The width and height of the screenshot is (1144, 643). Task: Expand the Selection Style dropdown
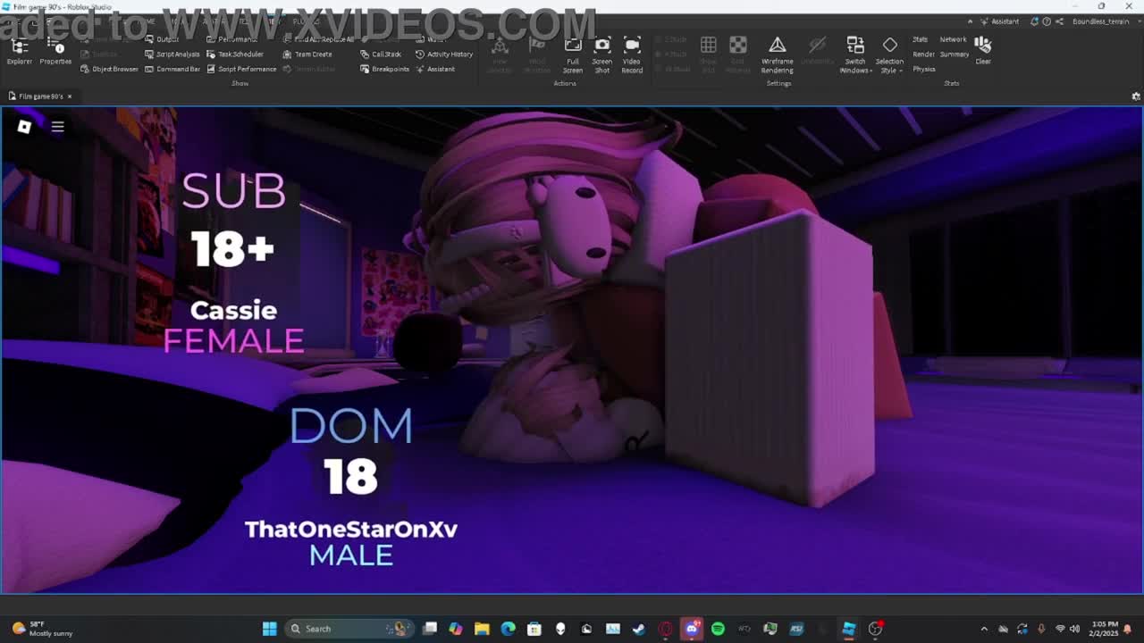point(889,55)
